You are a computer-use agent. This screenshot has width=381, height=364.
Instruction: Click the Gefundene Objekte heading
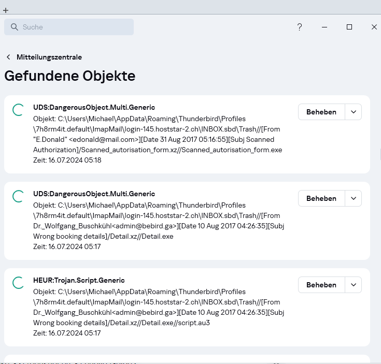[70, 76]
